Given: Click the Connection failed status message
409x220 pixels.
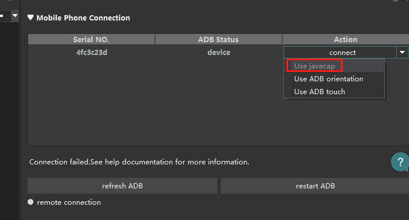Looking at the screenshot, I should click(x=139, y=162).
